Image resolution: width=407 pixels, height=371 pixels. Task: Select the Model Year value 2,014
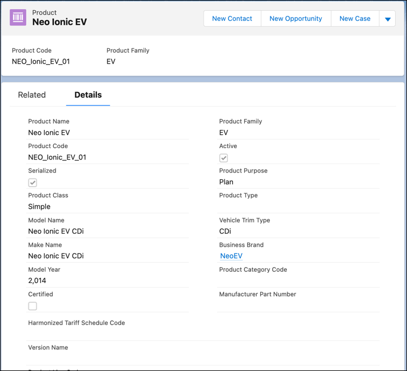point(37,281)
